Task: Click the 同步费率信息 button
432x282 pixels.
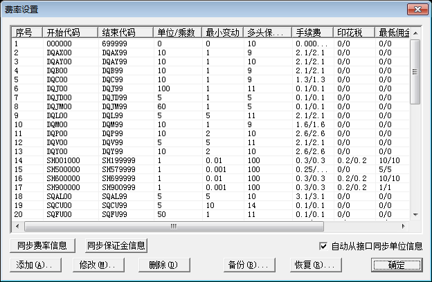Action: 42,245
